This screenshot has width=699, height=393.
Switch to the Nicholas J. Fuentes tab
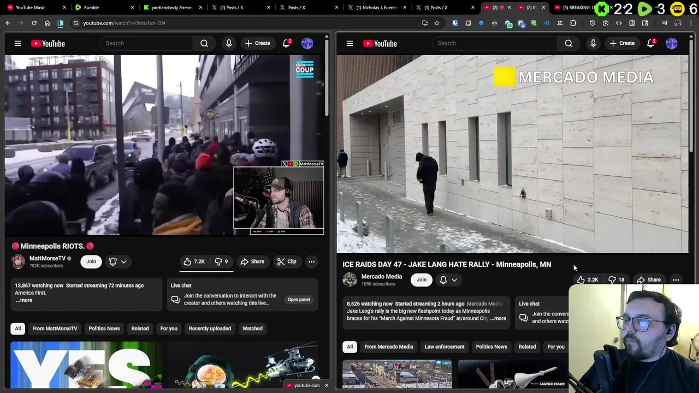click(376, 7)
